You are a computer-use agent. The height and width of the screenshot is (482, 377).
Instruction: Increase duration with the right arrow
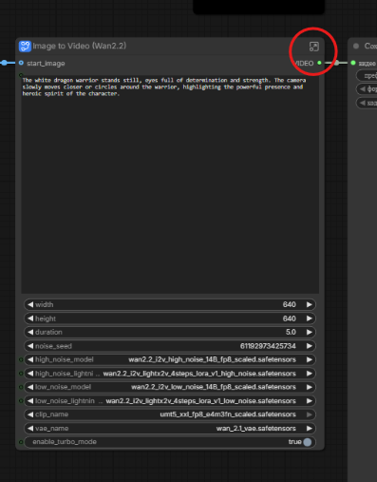point(310,332)
